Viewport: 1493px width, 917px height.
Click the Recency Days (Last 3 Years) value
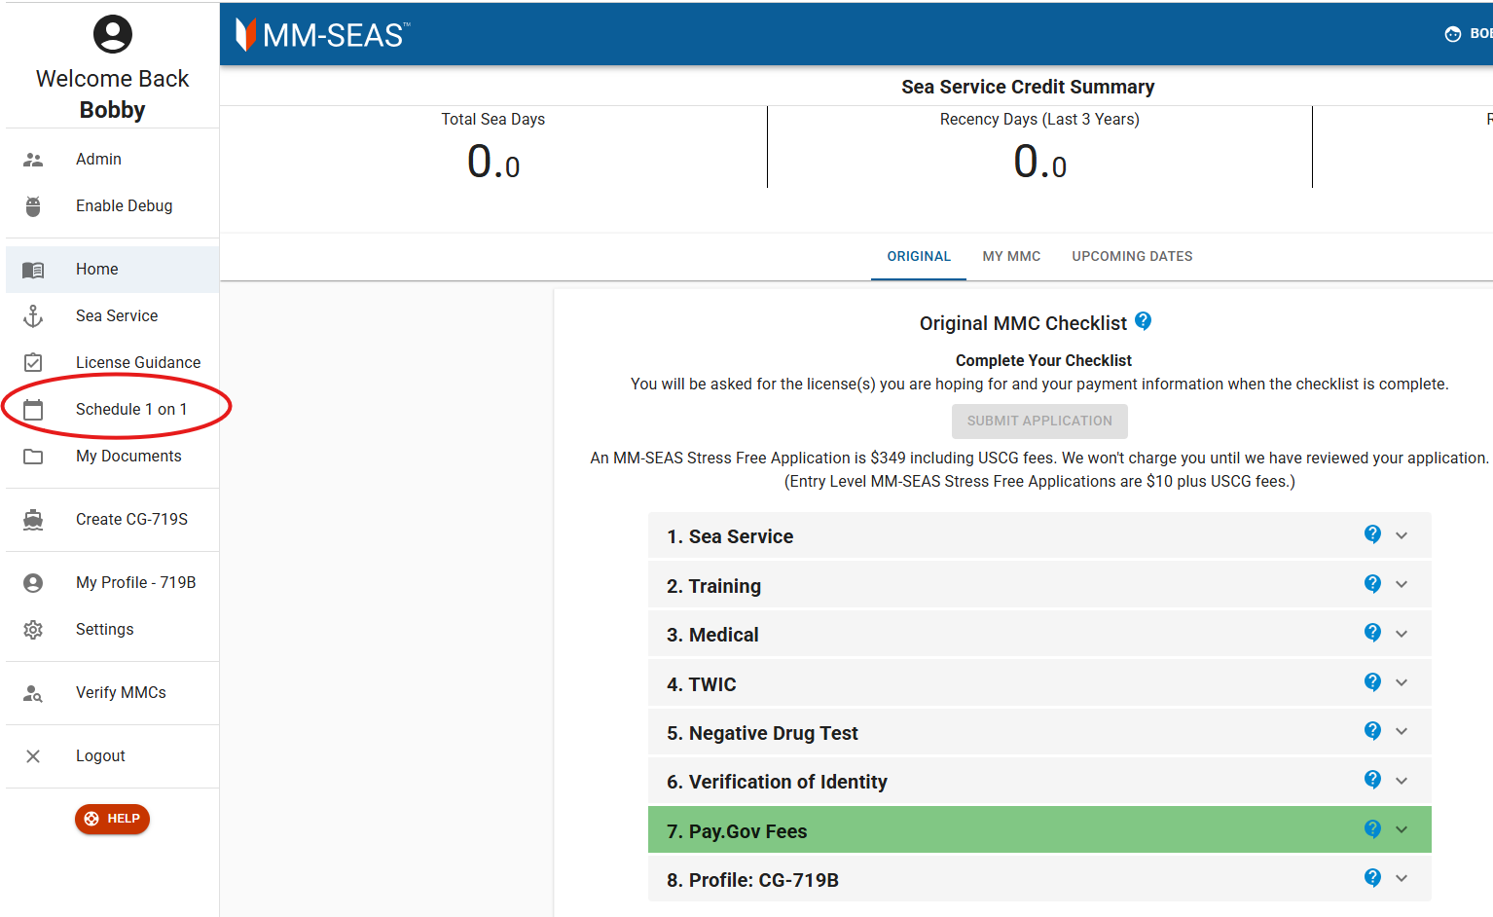click(1039, 162)
